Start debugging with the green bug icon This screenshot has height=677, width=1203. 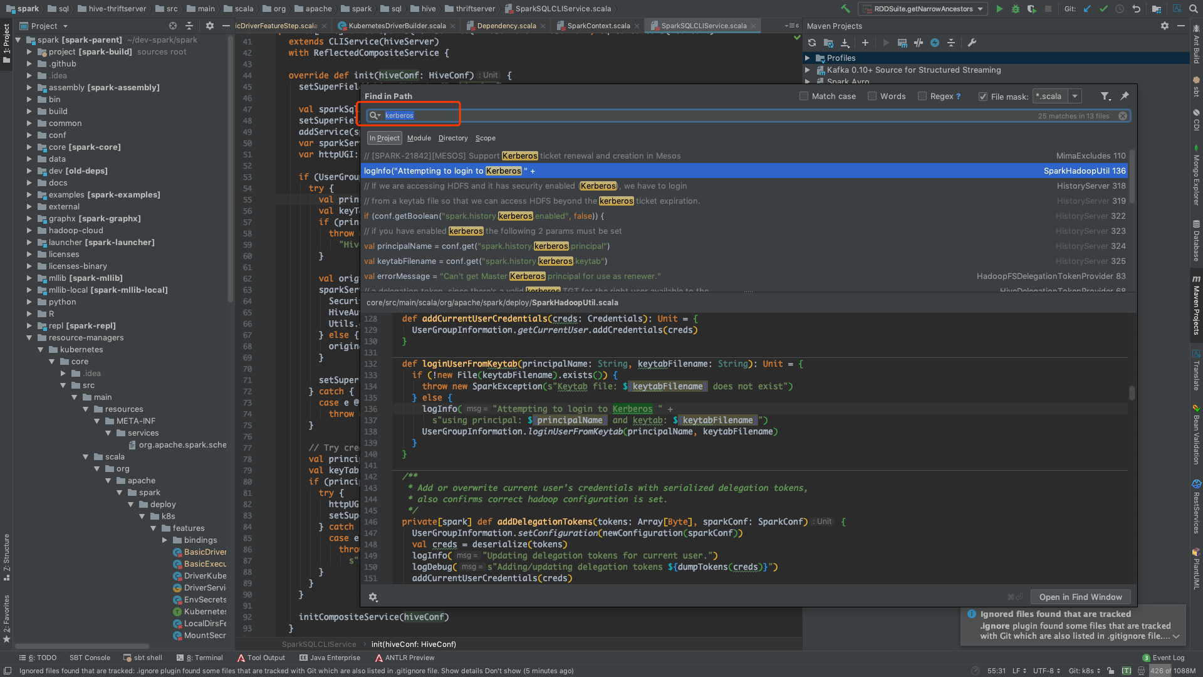pos(1016,9)
